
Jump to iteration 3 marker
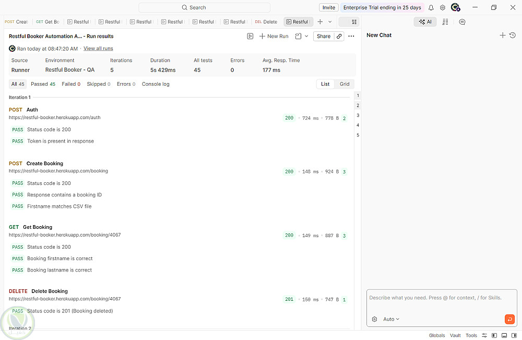[x=358, y=115]
